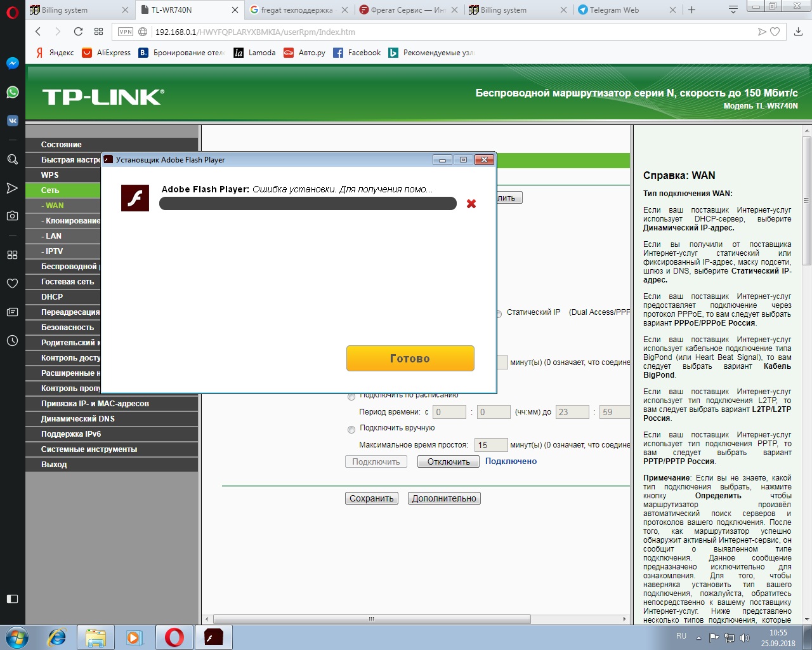Click the Adobe Flash Player logo in installer
The height and width of the screenshot is (650, 812).
135,198
